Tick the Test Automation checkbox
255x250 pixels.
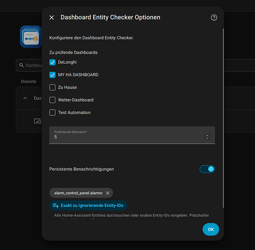point(53,112)
